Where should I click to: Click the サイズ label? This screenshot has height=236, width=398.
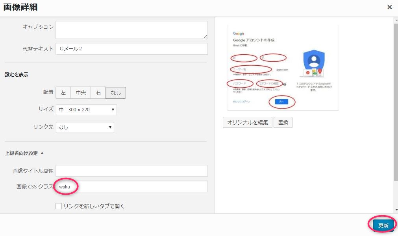coord(46,109)
